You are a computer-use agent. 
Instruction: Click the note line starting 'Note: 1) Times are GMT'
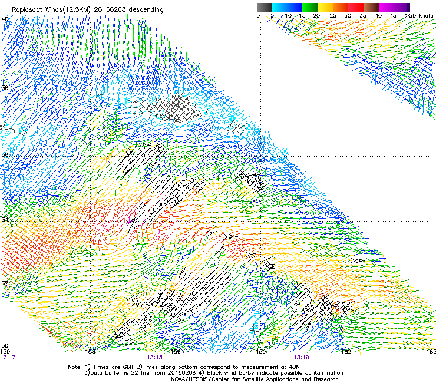[x=183, y=367]
